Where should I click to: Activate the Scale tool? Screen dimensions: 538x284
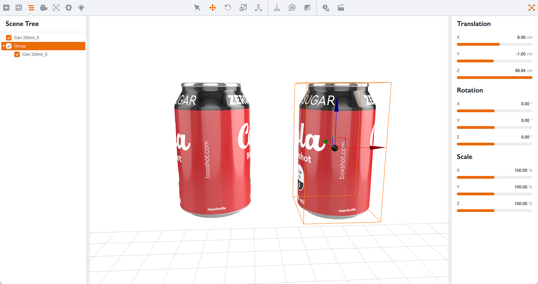coord(243,7)
